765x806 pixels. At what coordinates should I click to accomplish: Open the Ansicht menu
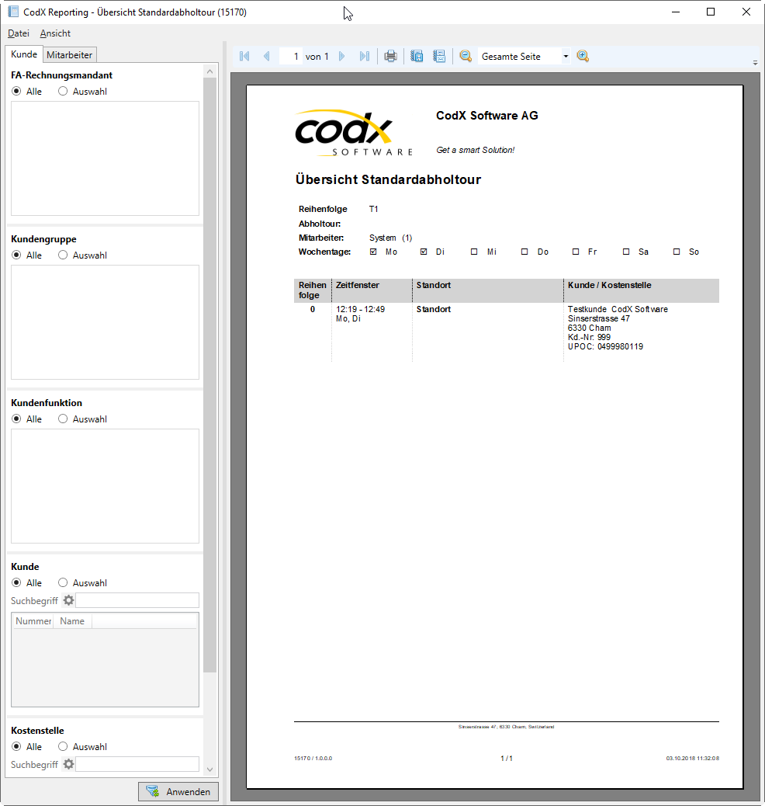pos(55,33)
